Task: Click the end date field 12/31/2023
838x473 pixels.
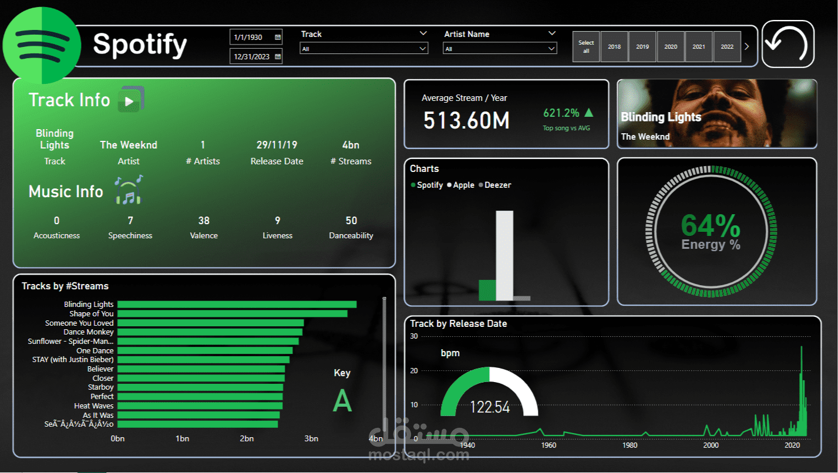Action: click(256, 57)
